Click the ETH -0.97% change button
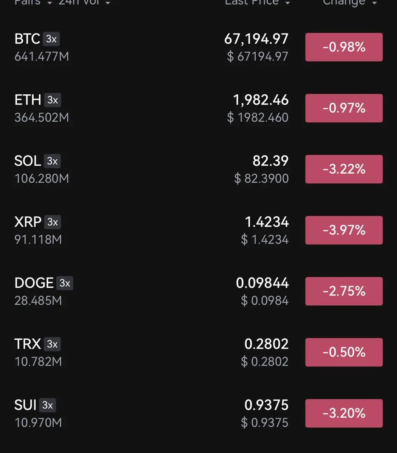The width and height of the screenshot is (397, 453). (x=344, y=108)
